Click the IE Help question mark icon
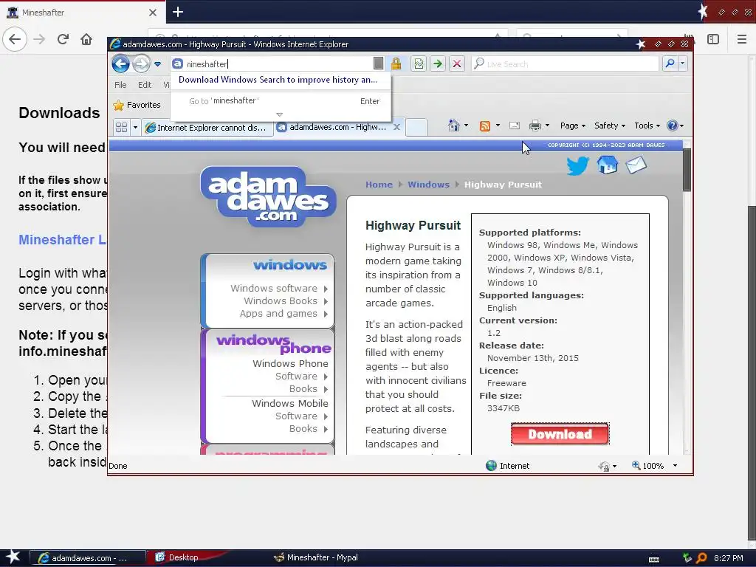Viewport: 756px width, 567px height. (672, 126)
